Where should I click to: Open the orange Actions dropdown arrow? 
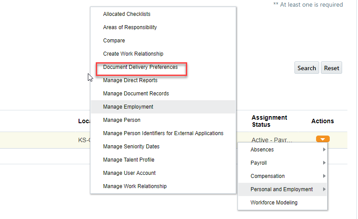(323, 140)
